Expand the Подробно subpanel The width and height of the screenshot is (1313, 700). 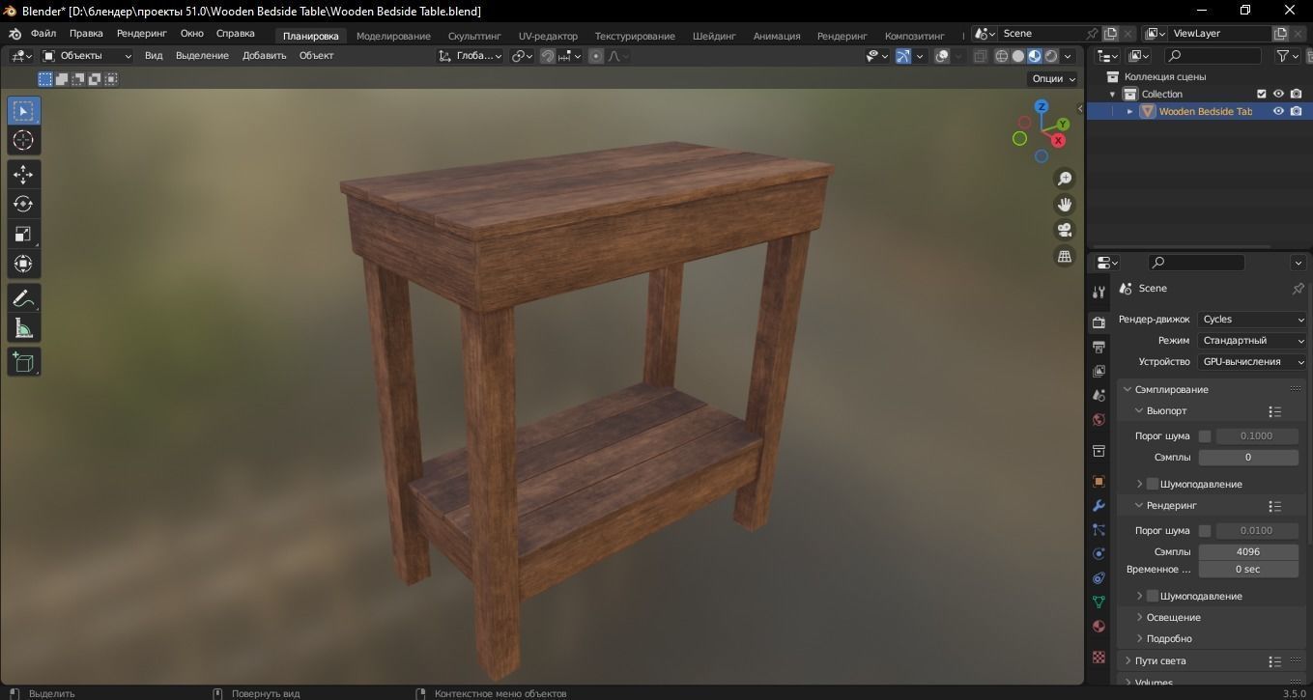tap(1169, 639)
